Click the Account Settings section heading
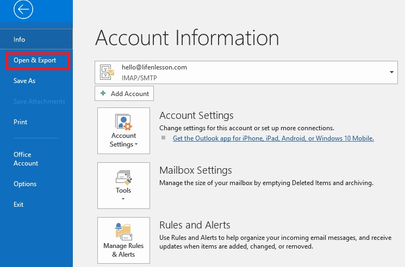Image resolution: width=405 pixels, height=267 pixels. click(196, 116)
